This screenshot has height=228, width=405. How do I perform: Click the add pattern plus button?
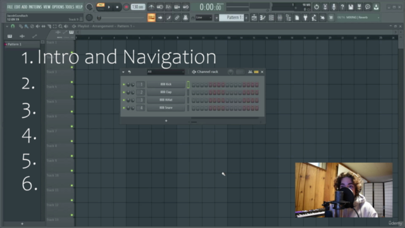246,18
